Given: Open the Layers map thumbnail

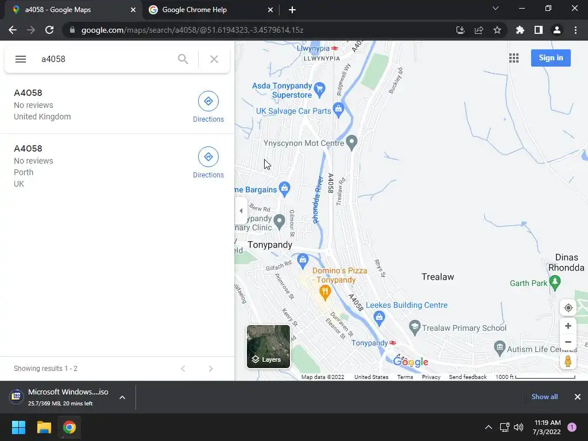Looking at the screenshot, I should click(268, 346).
